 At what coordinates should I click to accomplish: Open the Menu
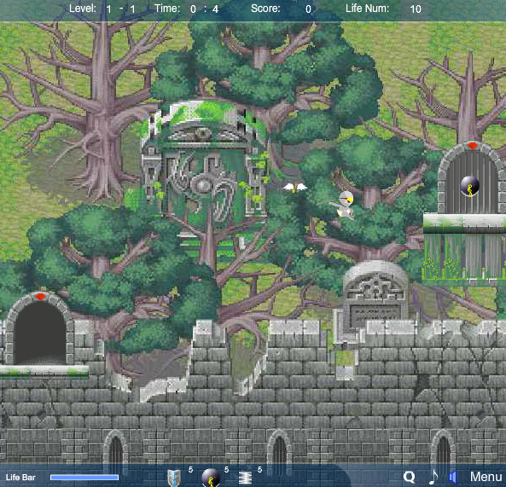click(486, 477)
